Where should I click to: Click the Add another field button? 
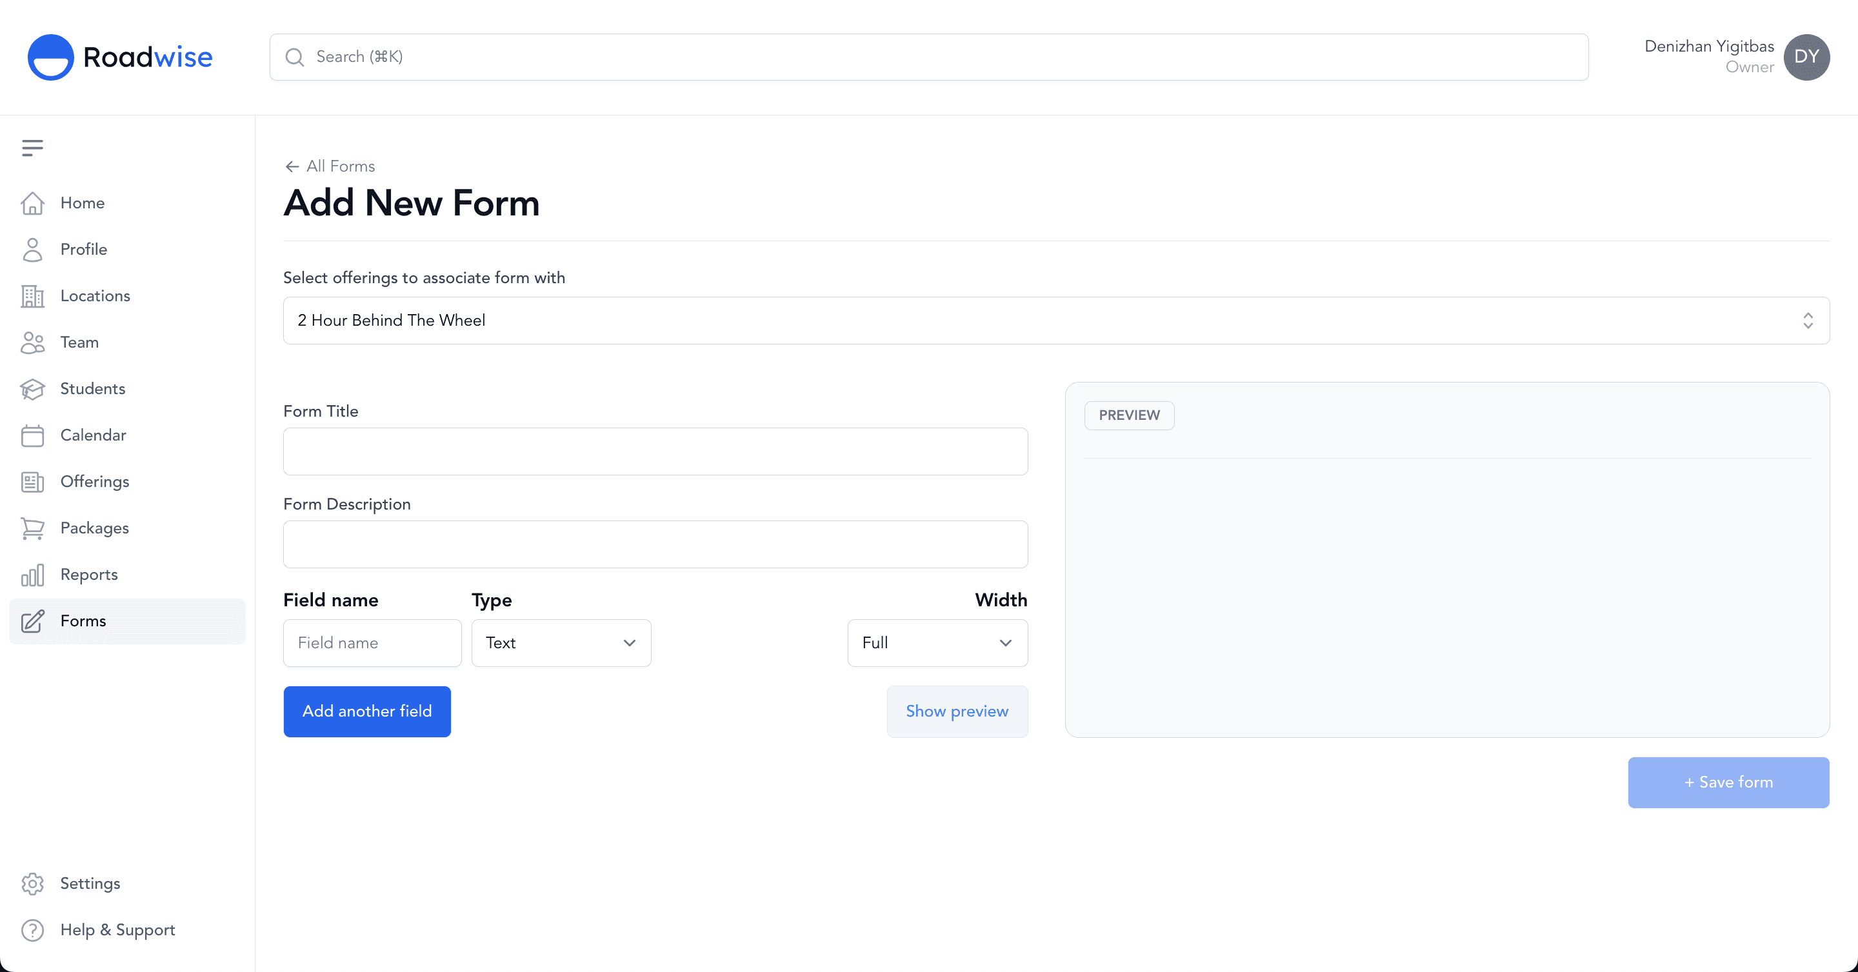(366, 711)
